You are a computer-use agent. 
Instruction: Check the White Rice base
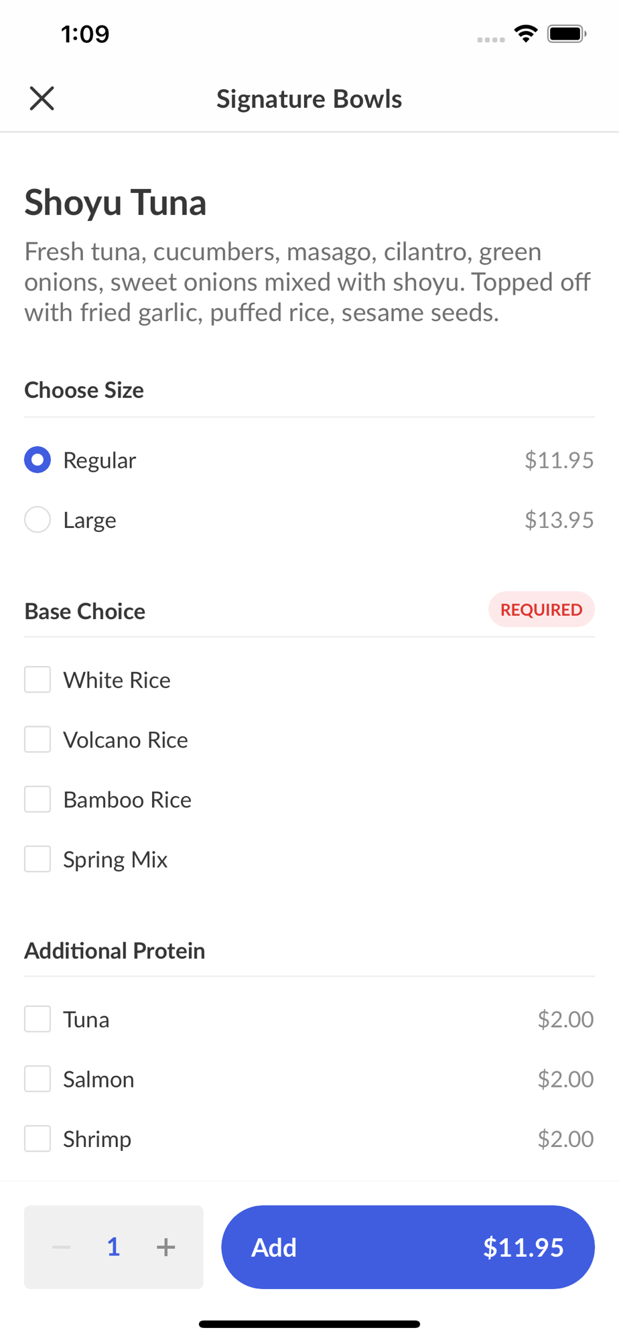pyautogui.click(x=38, y=680)
